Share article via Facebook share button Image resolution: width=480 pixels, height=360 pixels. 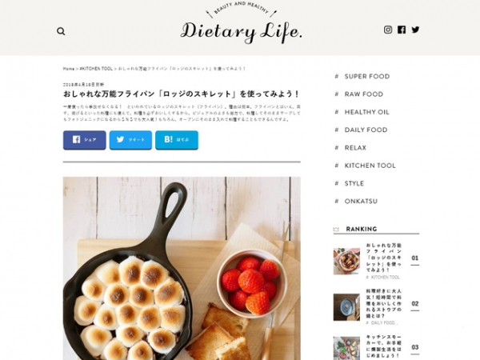coord(85,140)
